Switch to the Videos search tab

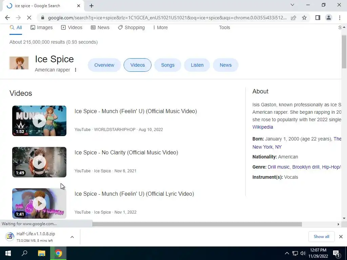pos(72,27)
